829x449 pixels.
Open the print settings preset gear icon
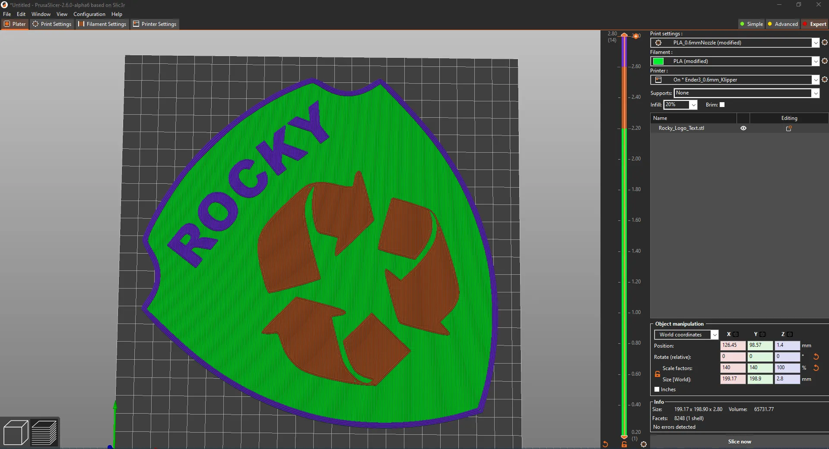[x=824, y=43]
